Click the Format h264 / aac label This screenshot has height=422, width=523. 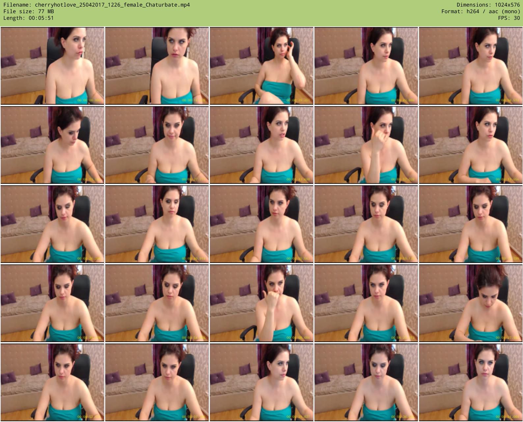pyautogui.click(x=481, y=12)
